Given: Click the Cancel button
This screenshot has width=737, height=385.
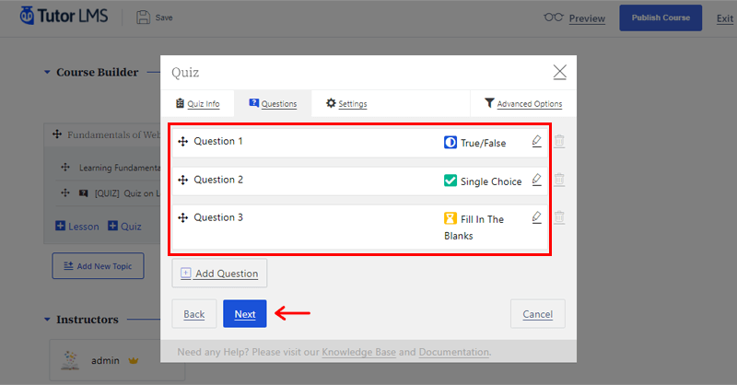Looking at the screenshot, I should 538,313.
